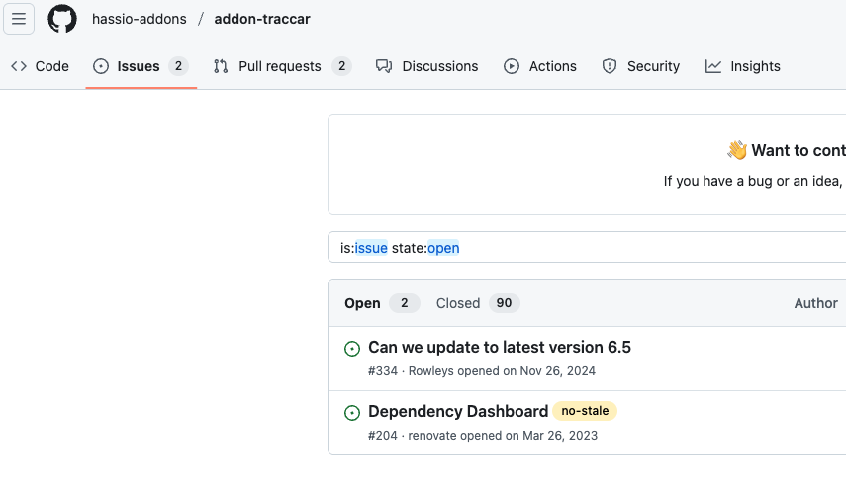Screen dimensions: 846x483
Task: Open renovate author link
Action: tap(432, 435)
